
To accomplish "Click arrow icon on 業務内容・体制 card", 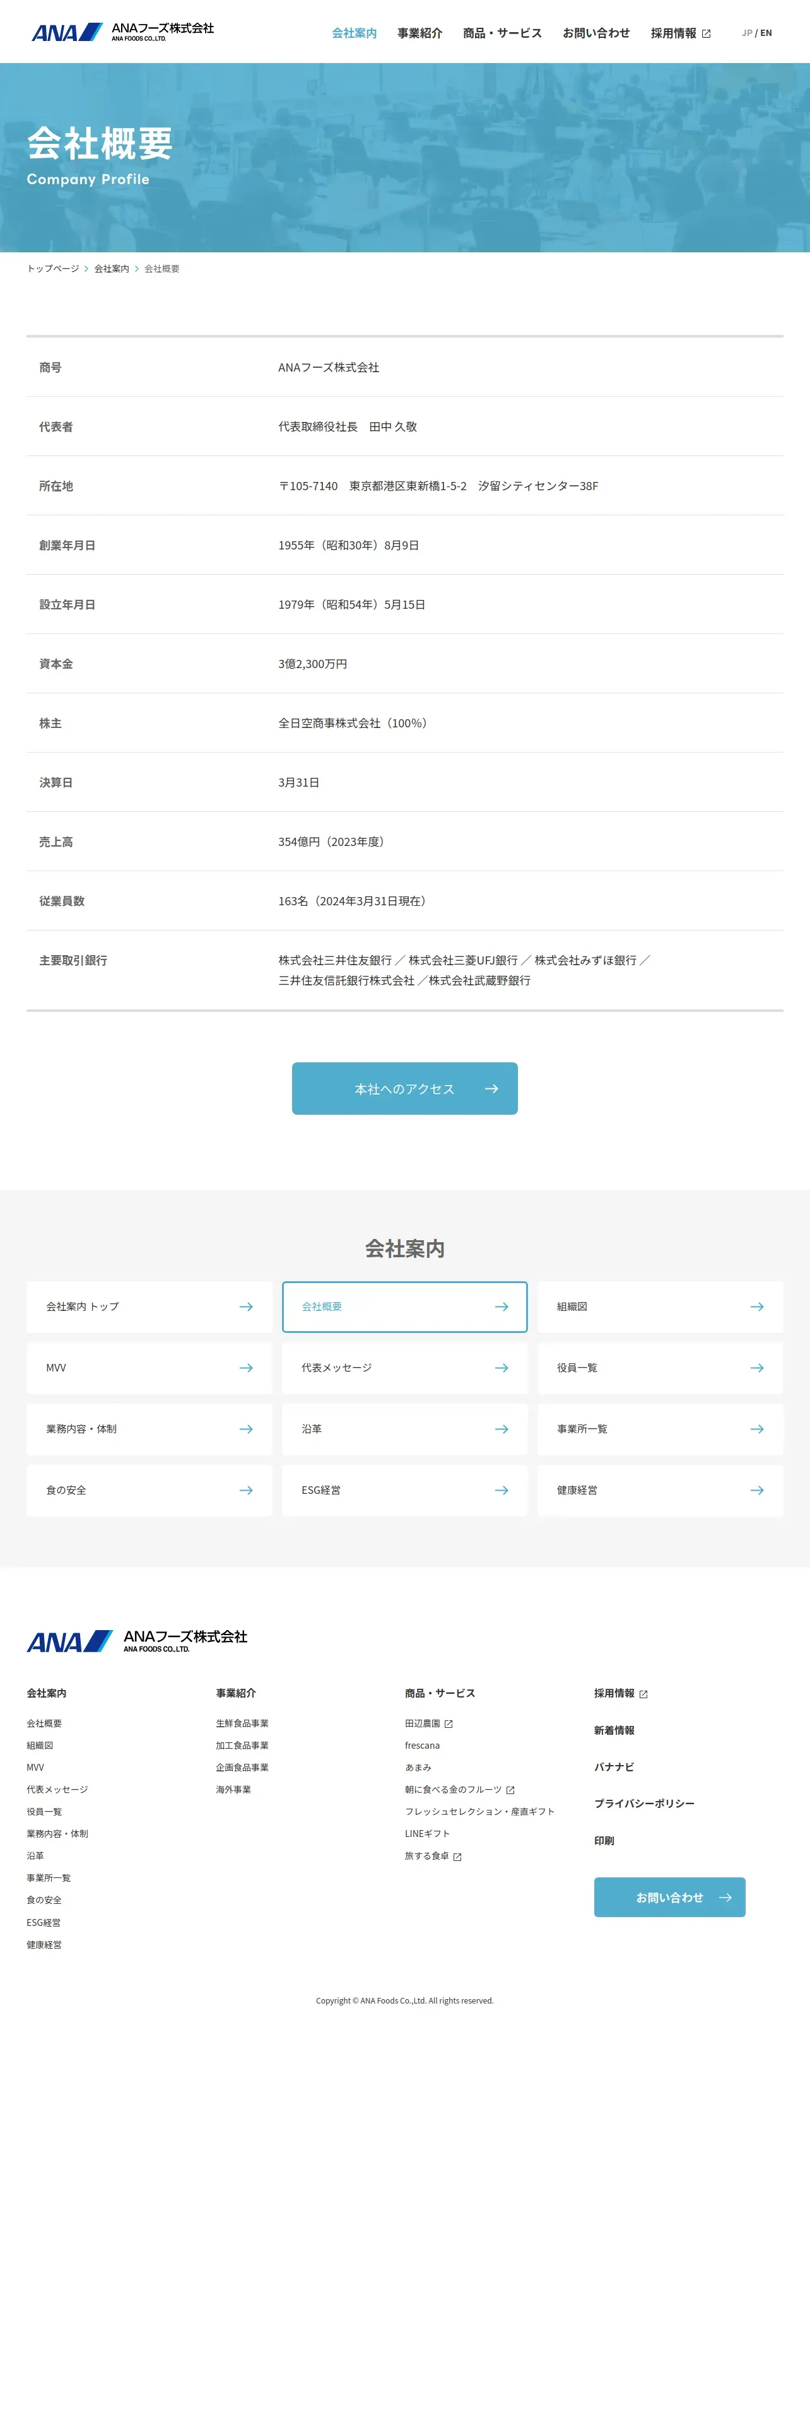I will click(x=246, y=1429).
